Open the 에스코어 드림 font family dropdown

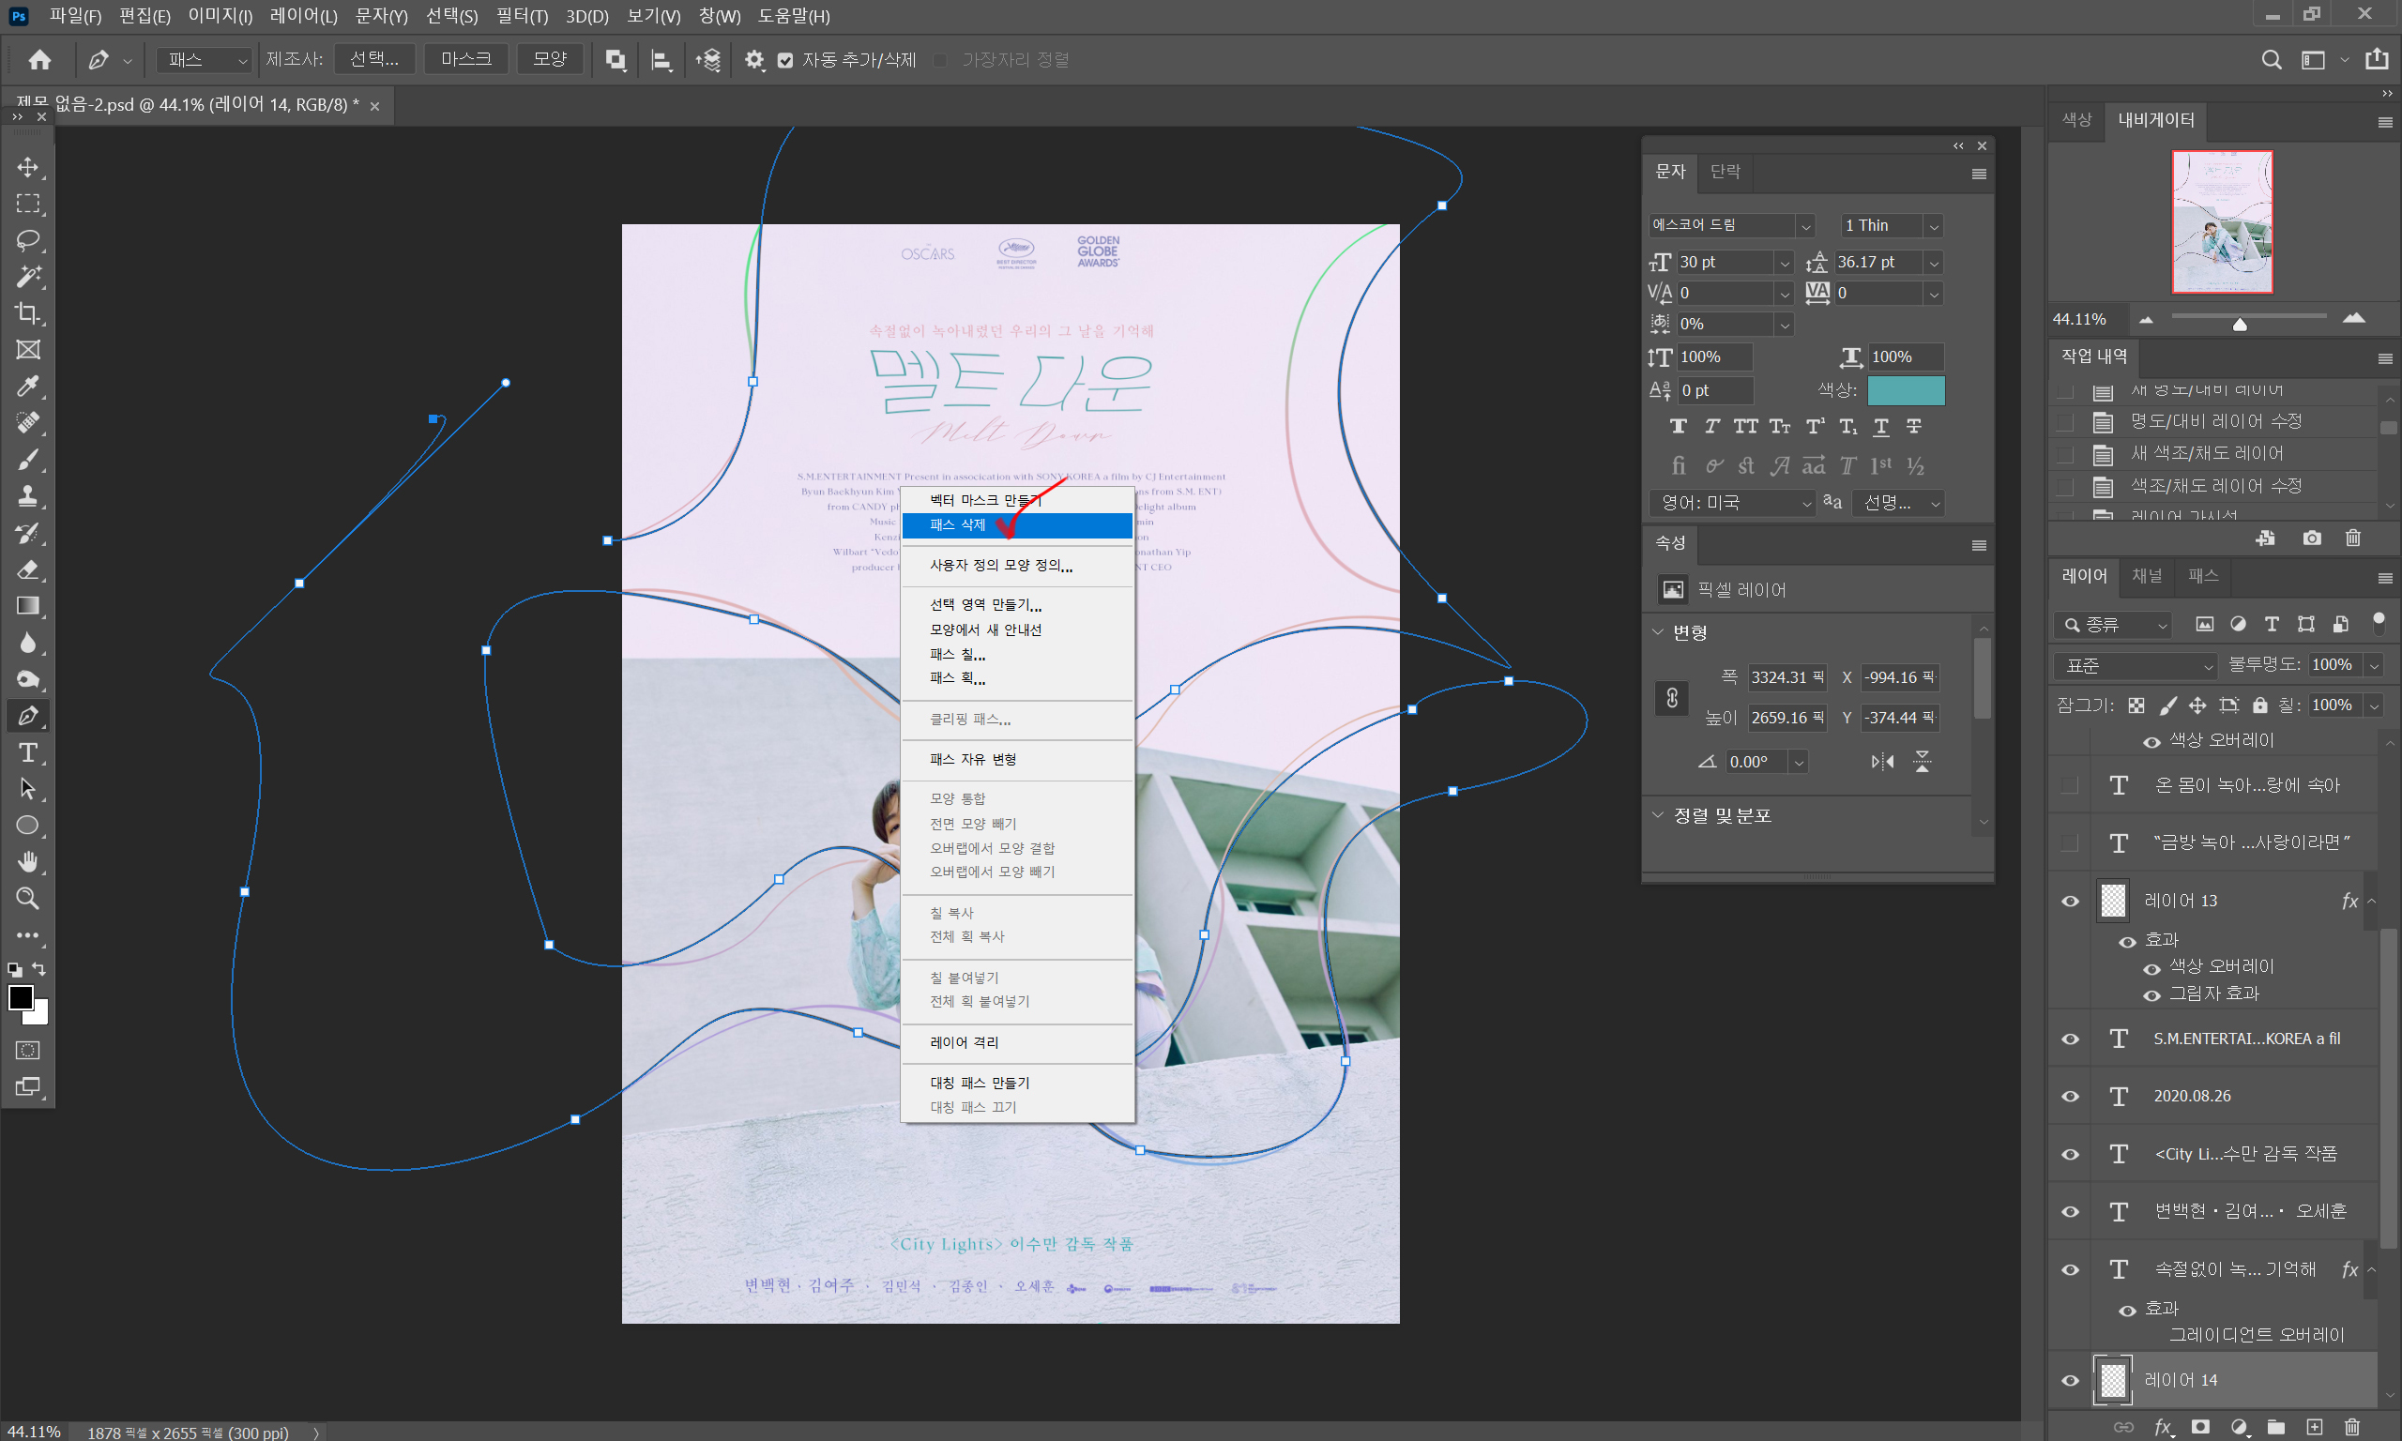[x=1805, y=225]
